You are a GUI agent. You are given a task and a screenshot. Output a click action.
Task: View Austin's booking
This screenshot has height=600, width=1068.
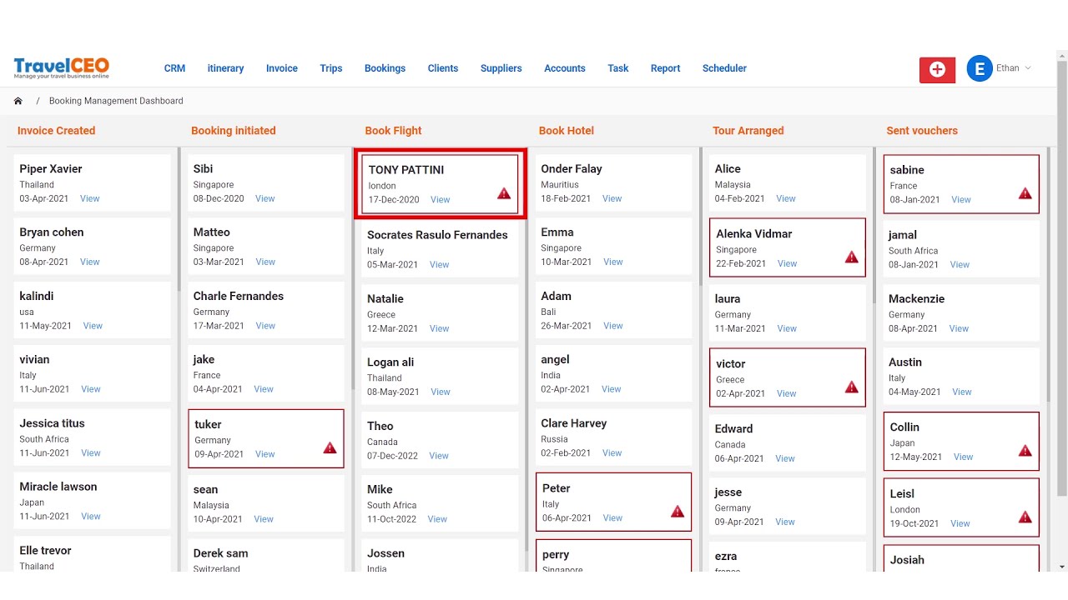(962, 392)
